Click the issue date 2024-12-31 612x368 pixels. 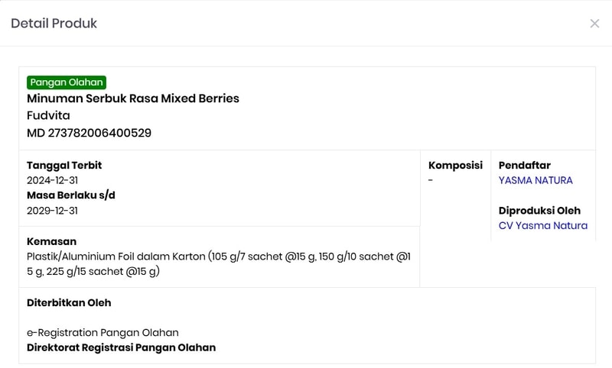(x=52, y=180)
